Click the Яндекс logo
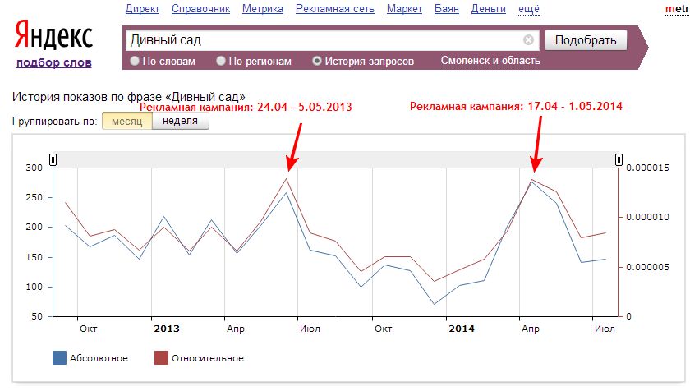Screen dimensions: 690x391 pos(53,35)
